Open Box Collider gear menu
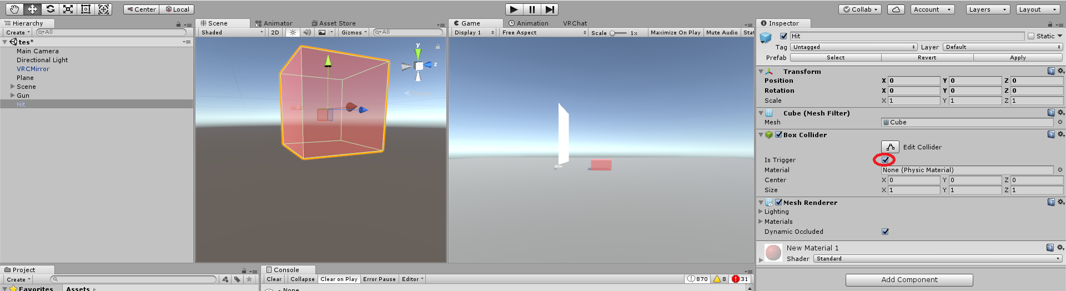The image size is (1066, 291). [1060, 134]
